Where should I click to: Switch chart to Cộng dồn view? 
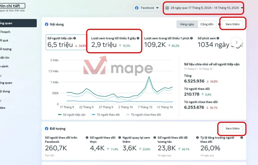tap(207, 24)
